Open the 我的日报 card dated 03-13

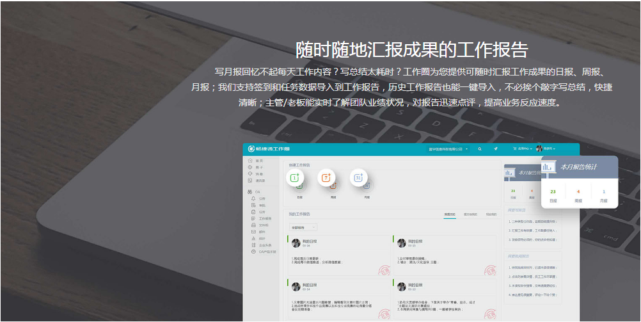pos(445,299)
